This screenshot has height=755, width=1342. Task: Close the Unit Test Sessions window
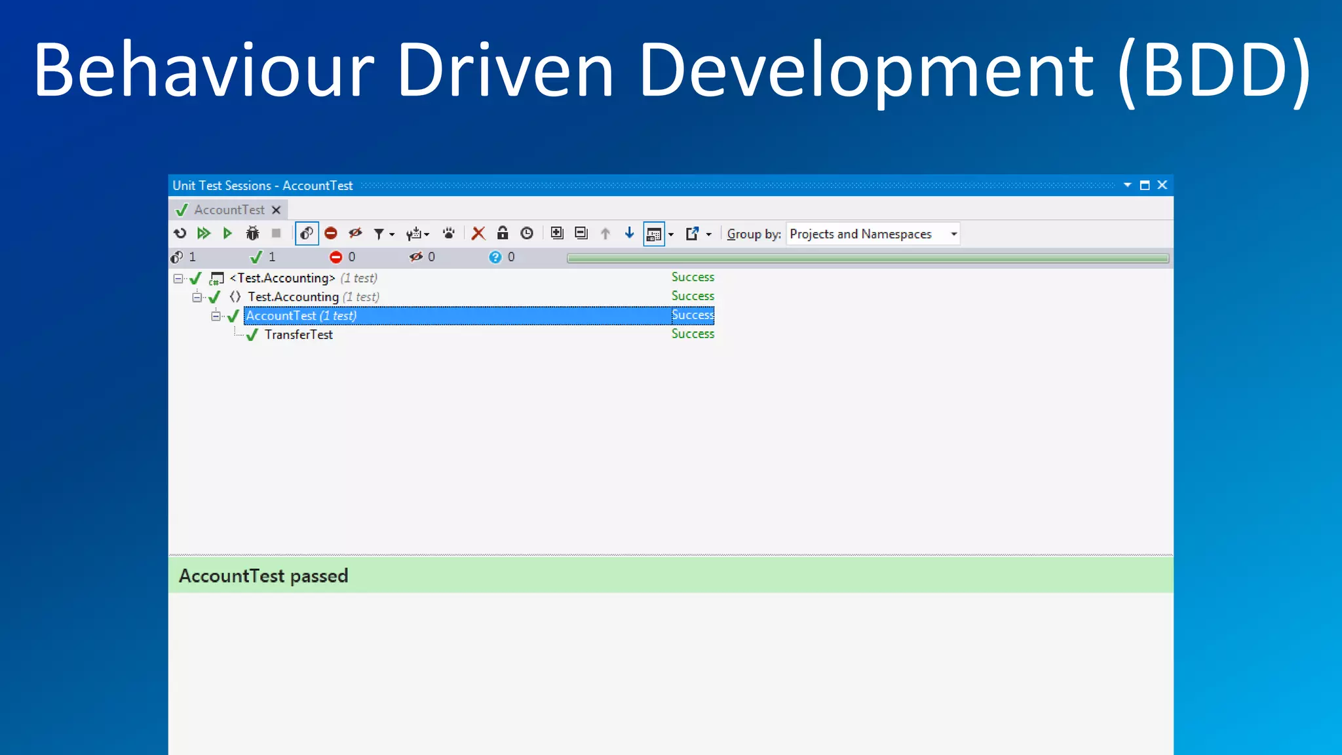coord(1162,185)
